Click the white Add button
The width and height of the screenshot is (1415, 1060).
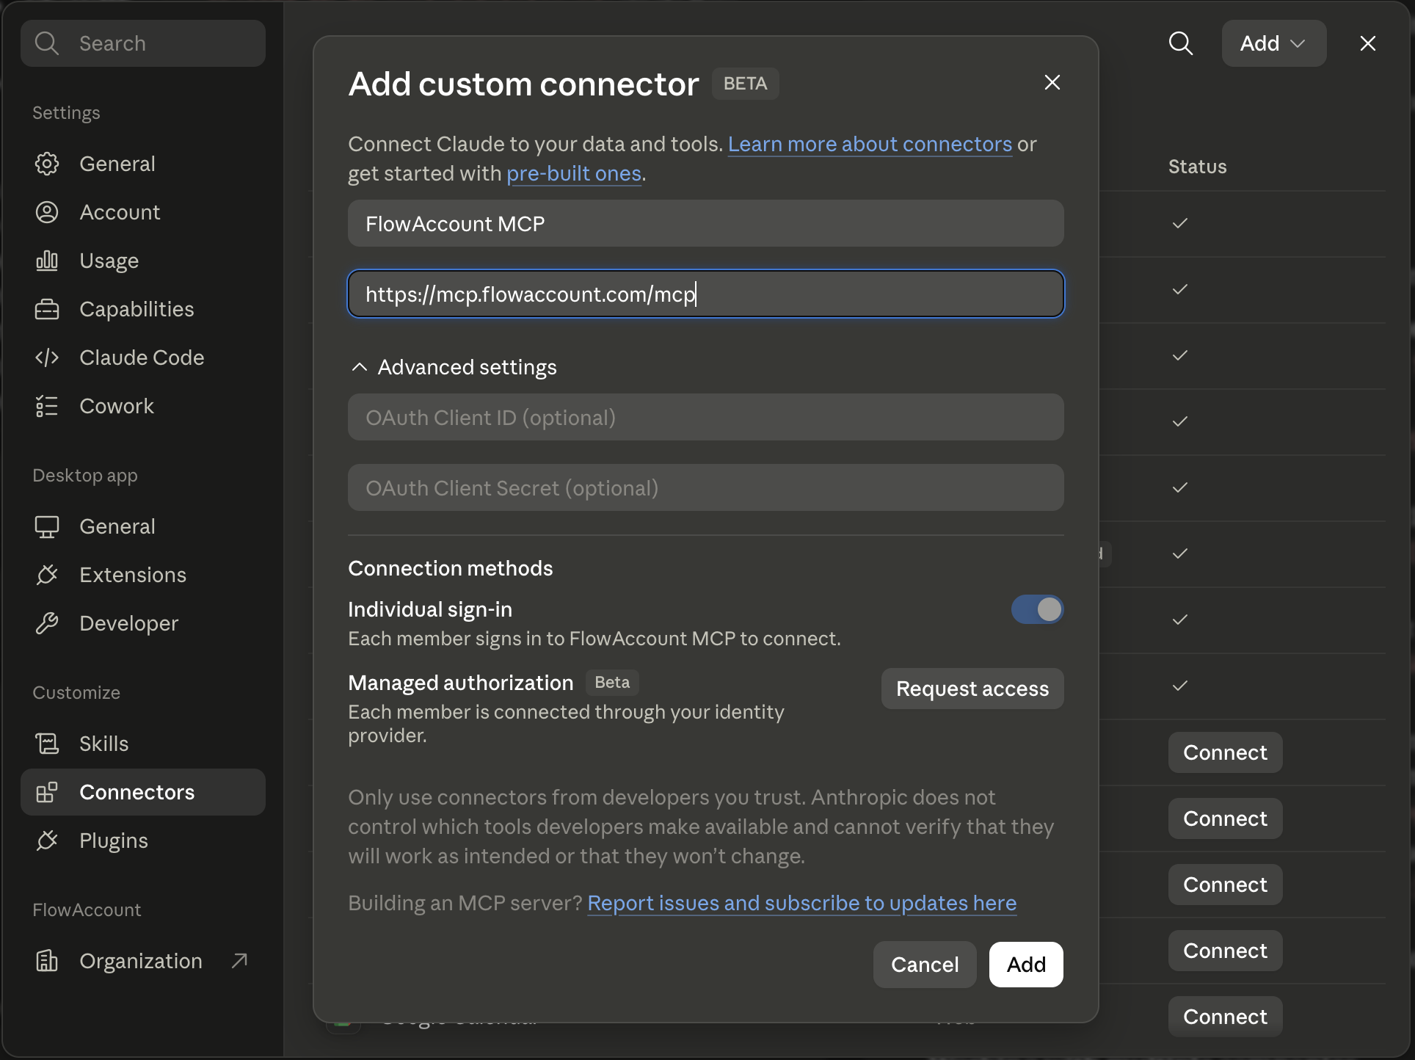[x=1026, y=965]
